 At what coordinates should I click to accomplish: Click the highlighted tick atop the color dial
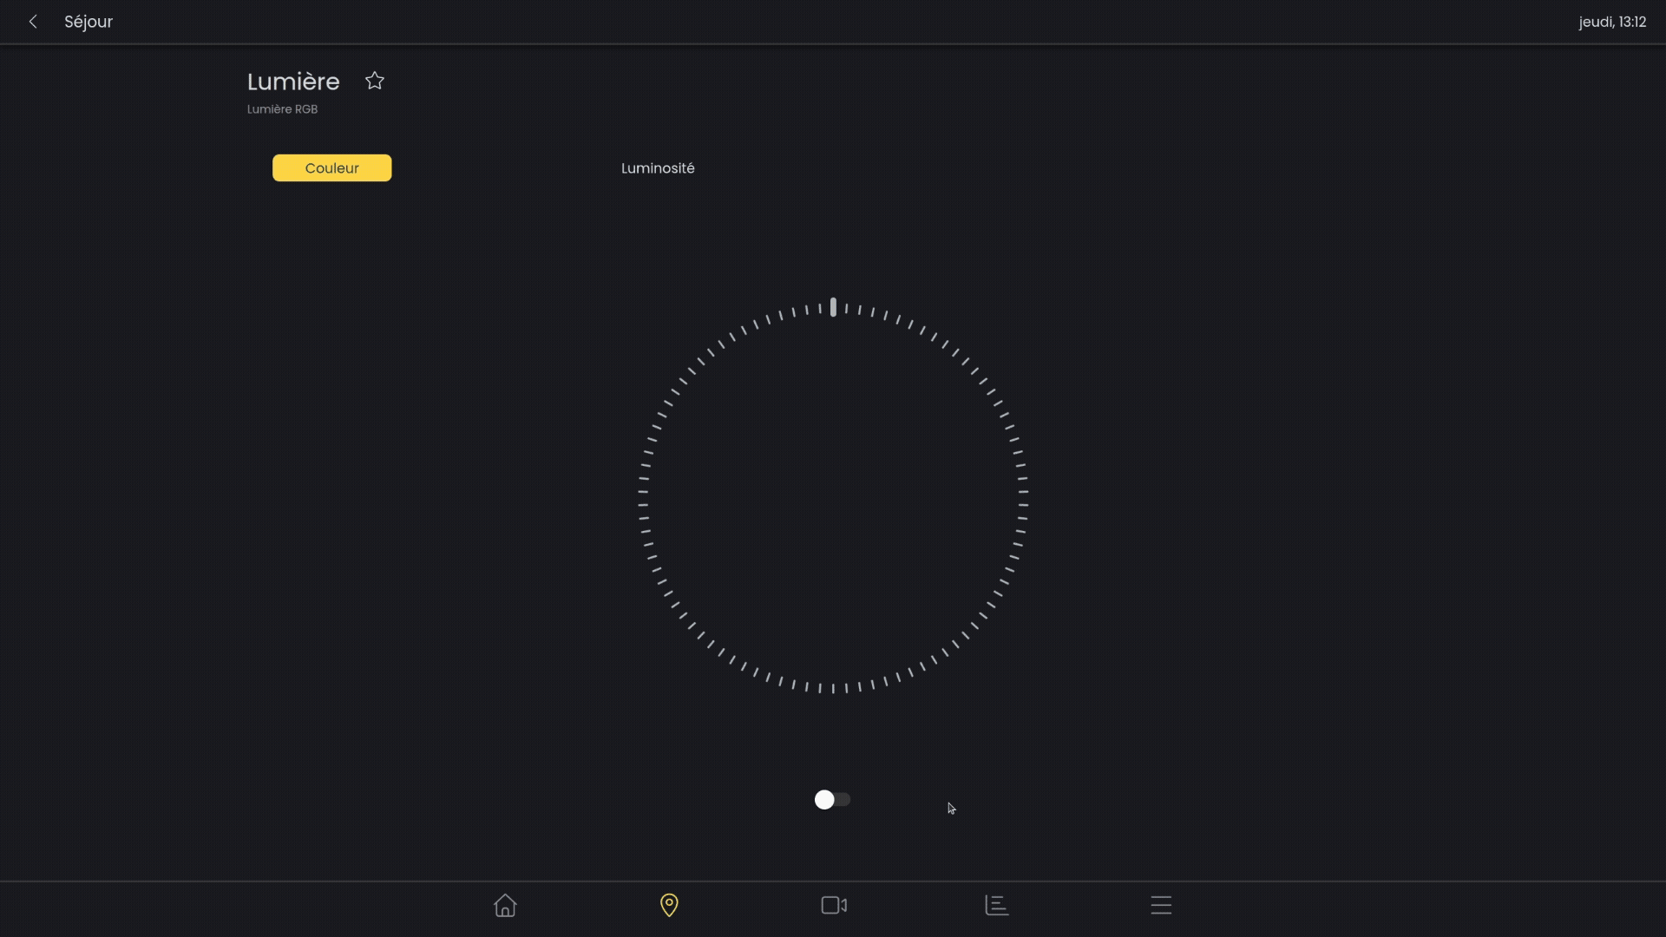pos(833,306)
